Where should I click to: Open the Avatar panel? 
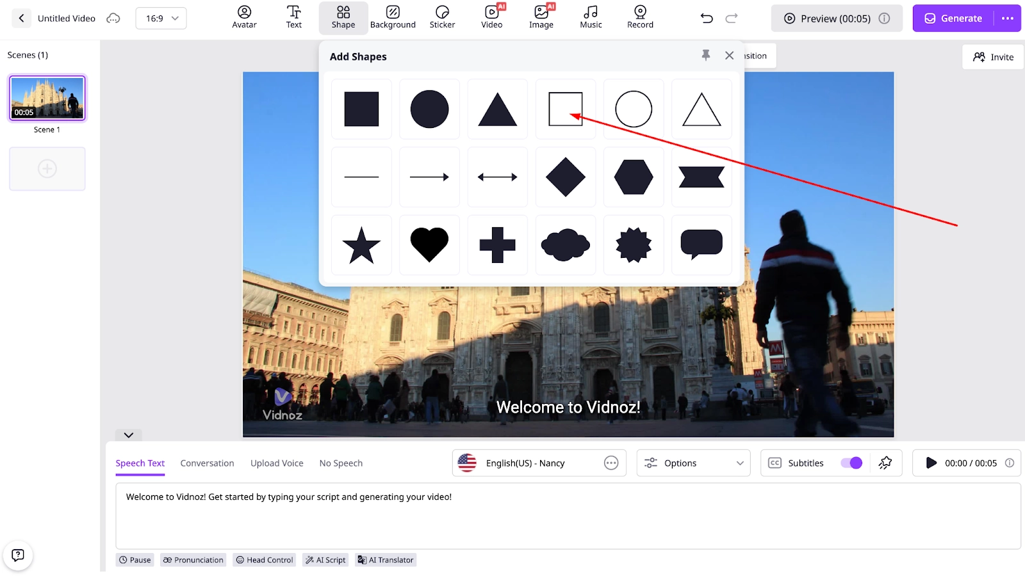tap(243, 18)
